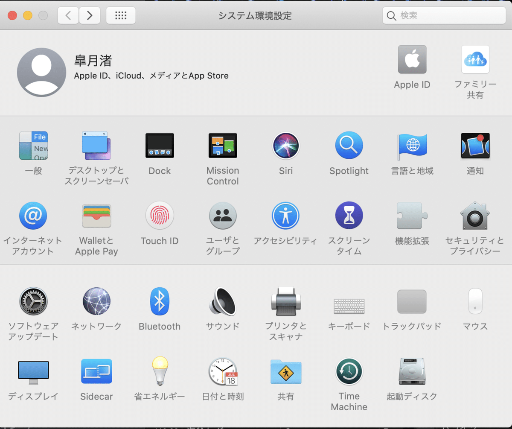Image resolution: width=512 pixels, height=429 pixels.
Task: Open Time Machine preferences
Action: point(349,371)
